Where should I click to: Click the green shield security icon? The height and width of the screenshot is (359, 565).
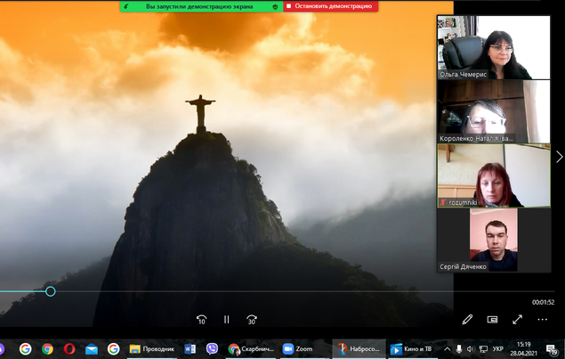point(275,6)
